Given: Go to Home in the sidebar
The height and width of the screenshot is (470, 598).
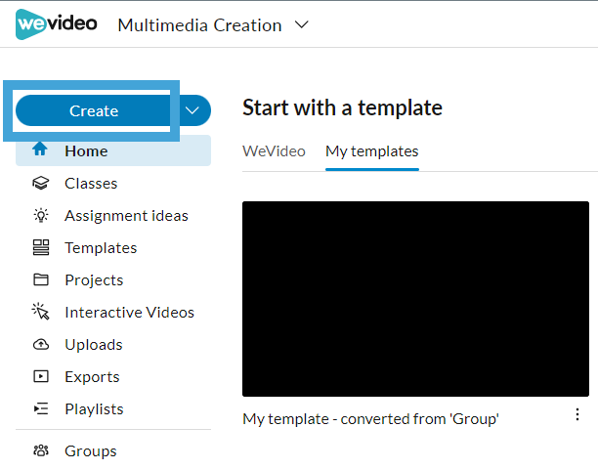Looking at the screenshot, I should [113, 150].
